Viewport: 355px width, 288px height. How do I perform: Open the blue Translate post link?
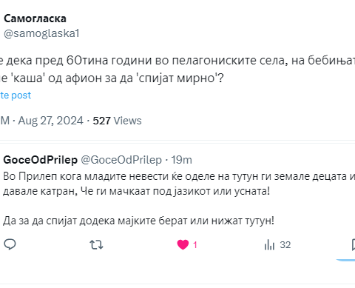click(16, 96)
